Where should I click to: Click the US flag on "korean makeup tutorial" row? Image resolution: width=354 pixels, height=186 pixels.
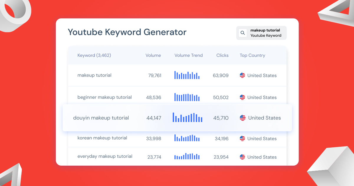point(242,138)
